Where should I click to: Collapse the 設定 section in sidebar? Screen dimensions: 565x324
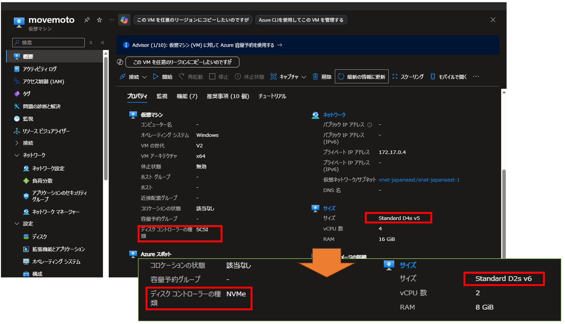pyautogui.click(x=17, y=224)
